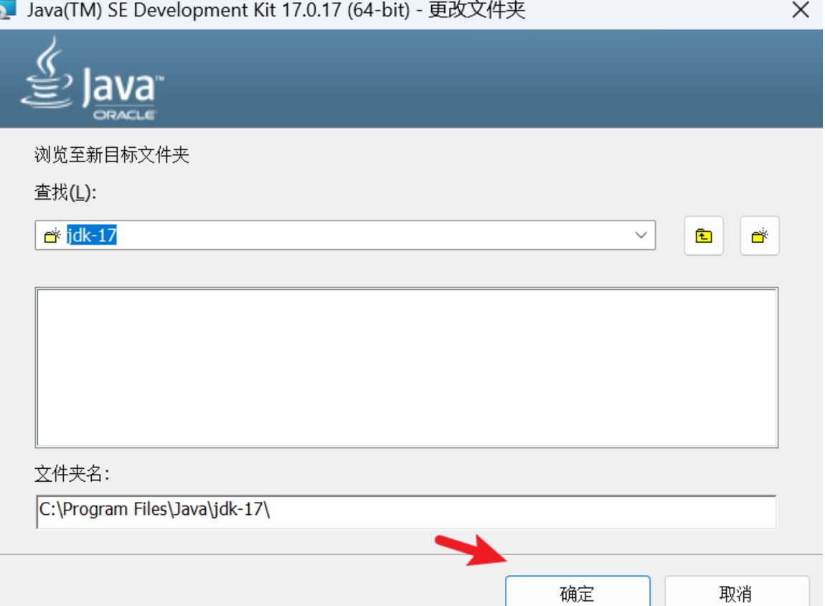
Task: Close the change folder dialog window
Action: (x=801, y=9)
